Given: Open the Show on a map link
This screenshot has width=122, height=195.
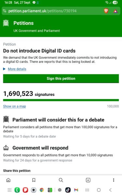Looking at the screenshot, I should [x=14, y=106].
